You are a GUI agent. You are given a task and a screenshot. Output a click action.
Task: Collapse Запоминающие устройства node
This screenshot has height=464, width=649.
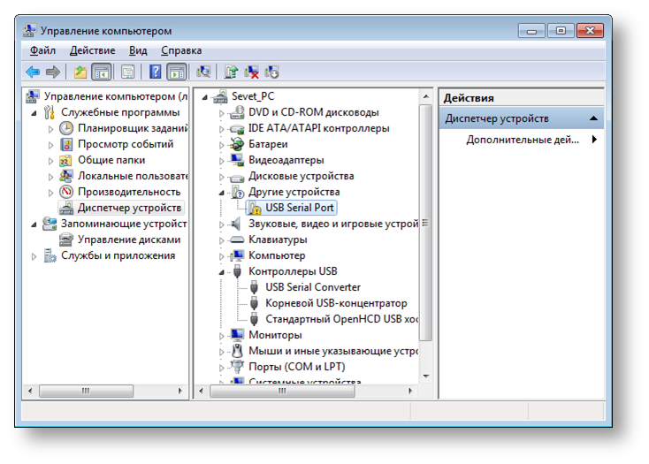(x=34, y=224)
